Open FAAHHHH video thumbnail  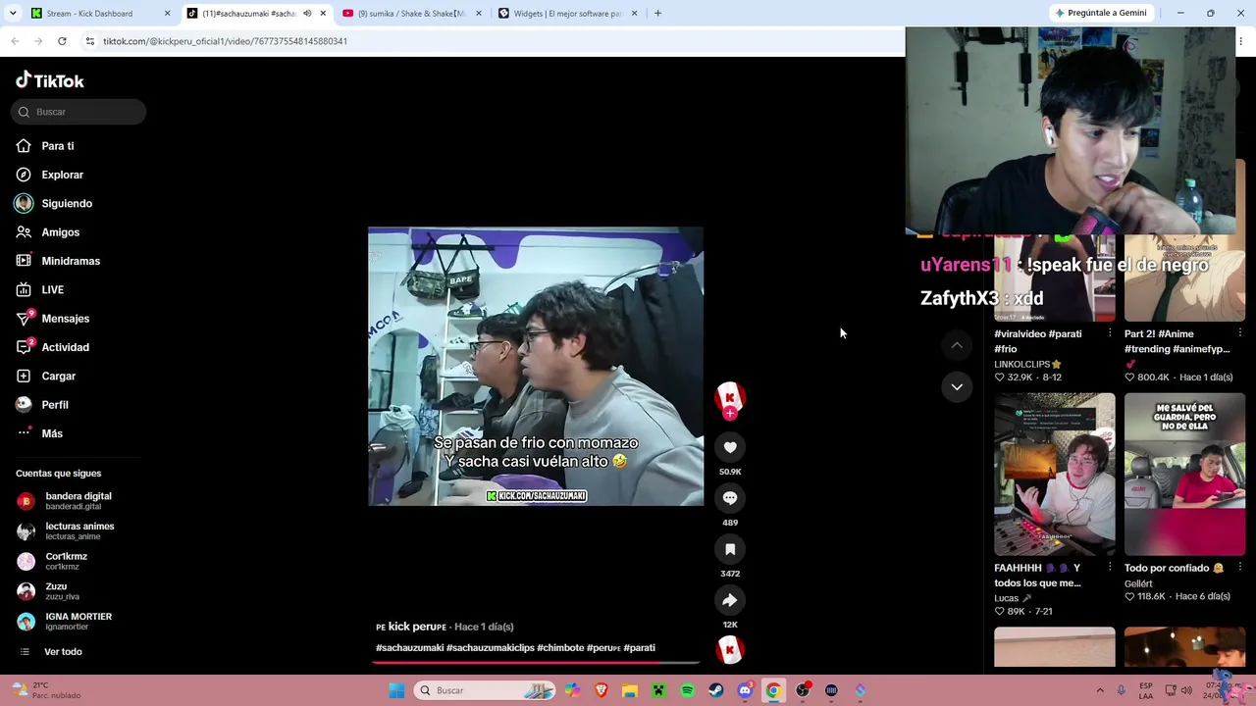click(1055, 475)
